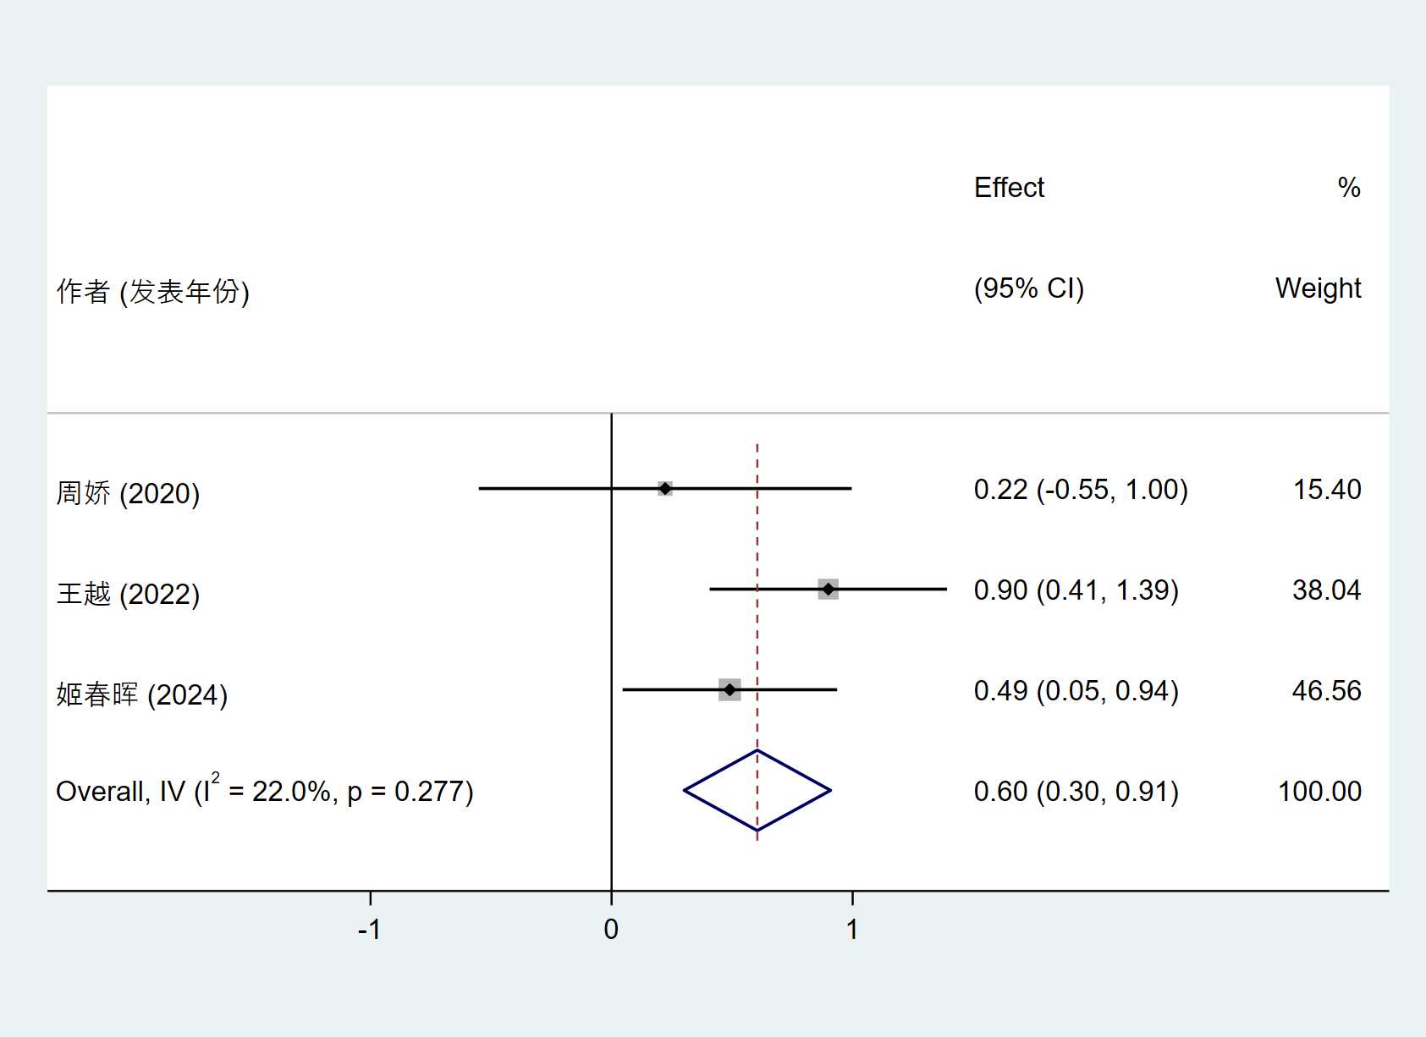Select the overall pooled effect diamond

coord(757,791)
